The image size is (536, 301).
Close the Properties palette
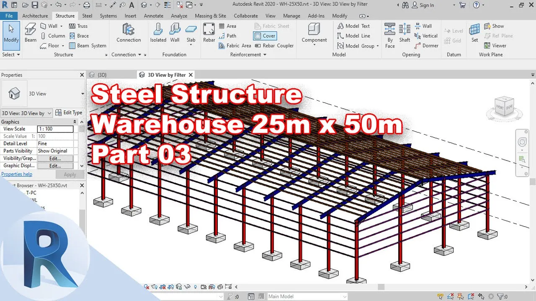[82, 75]
